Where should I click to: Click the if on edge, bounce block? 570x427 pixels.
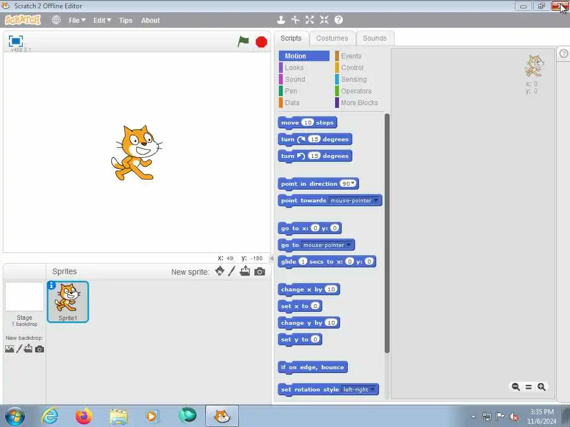coord(313,368)
